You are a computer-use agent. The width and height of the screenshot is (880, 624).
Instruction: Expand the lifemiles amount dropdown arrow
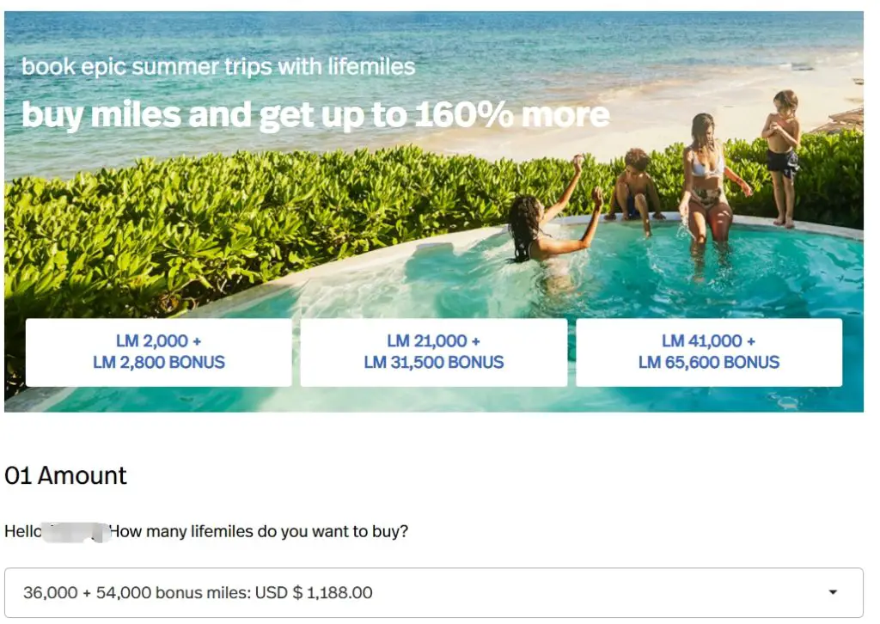click(832, 593)
